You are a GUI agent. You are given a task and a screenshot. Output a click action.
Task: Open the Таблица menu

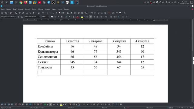pyautogui.click(x=40, y=9)
